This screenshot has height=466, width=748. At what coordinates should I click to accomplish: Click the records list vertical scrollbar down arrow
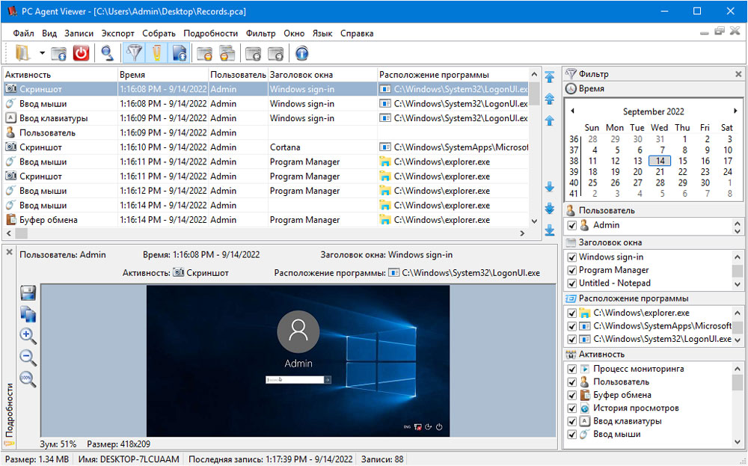click(x=534, y=221)
